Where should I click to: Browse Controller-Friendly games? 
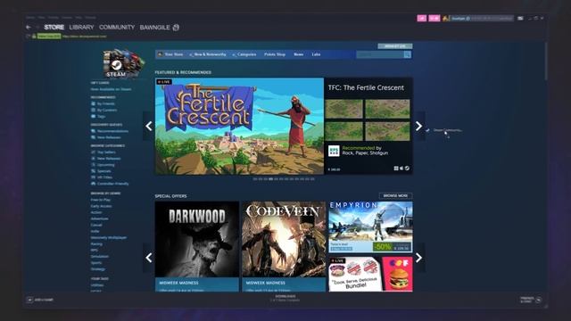pyautogui.click(x=113, y=184)
